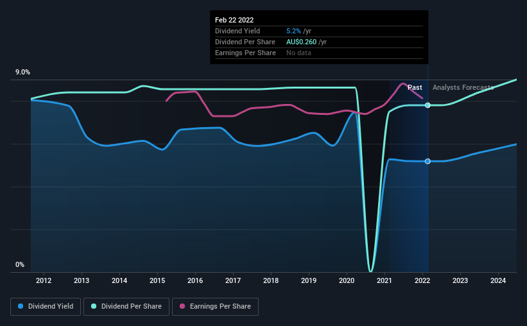Click the 2015 x-axis year label

tap(157, 280)
